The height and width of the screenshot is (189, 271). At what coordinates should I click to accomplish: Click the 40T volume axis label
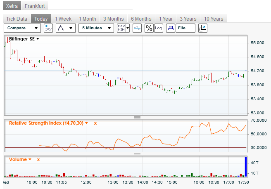[254, 163]
